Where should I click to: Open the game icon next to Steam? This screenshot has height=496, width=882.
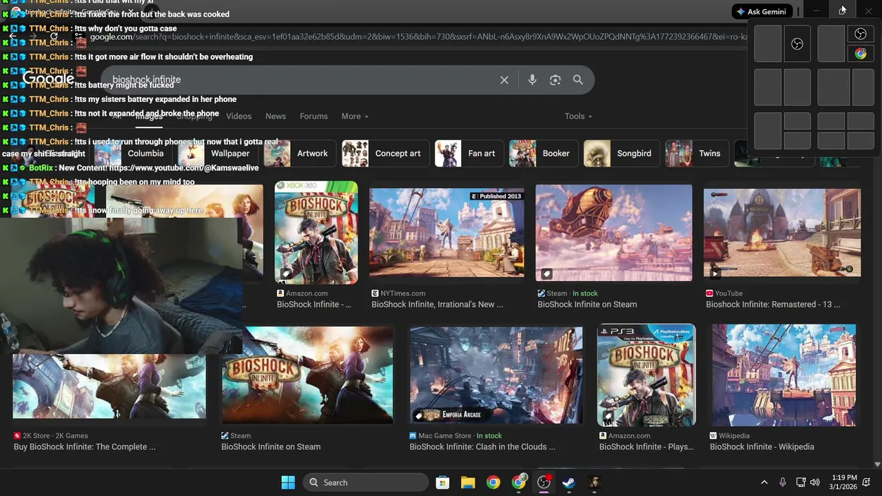594,482
